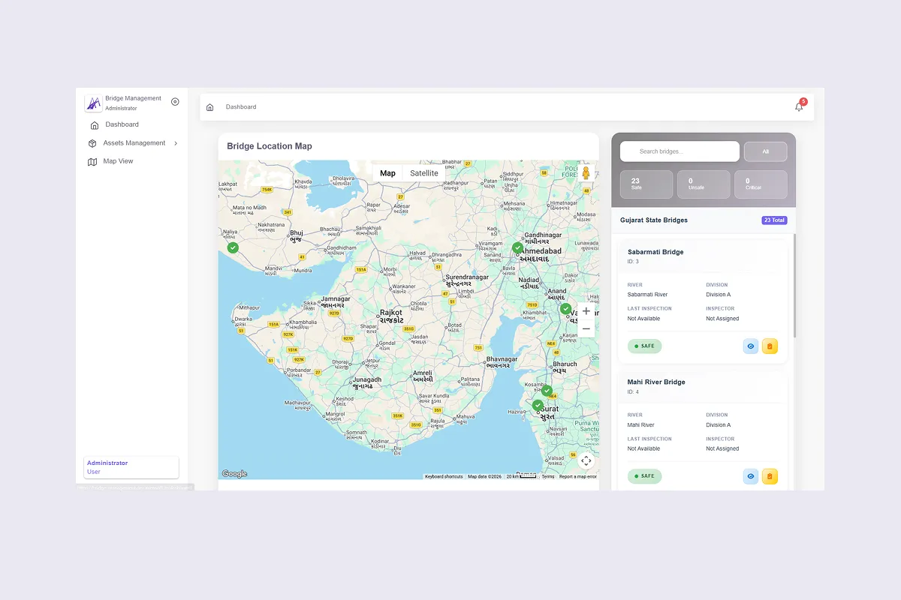
Task: Click the home breadcrumb icon
Action: (210, 107)
